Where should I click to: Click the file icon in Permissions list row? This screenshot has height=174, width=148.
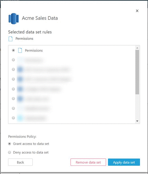click(x=20, y=50)
